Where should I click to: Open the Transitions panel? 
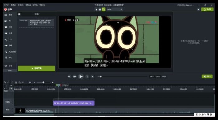9,33
